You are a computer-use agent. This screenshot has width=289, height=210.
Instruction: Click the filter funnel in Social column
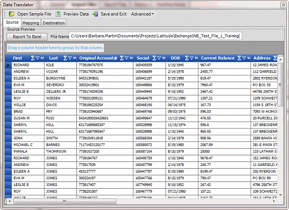160,58
